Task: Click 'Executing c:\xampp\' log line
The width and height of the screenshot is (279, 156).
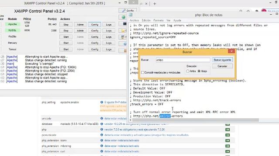Action: click(39, 64)
